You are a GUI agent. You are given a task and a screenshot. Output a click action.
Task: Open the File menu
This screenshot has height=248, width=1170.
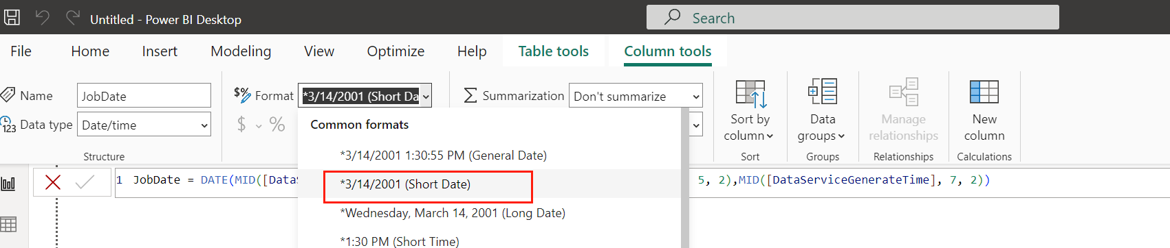click(x=21, y=51)
